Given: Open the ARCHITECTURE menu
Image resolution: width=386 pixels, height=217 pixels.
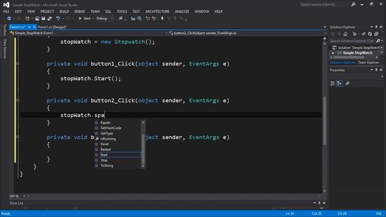Looking at the screenshot, I should (x=157, y=11).
